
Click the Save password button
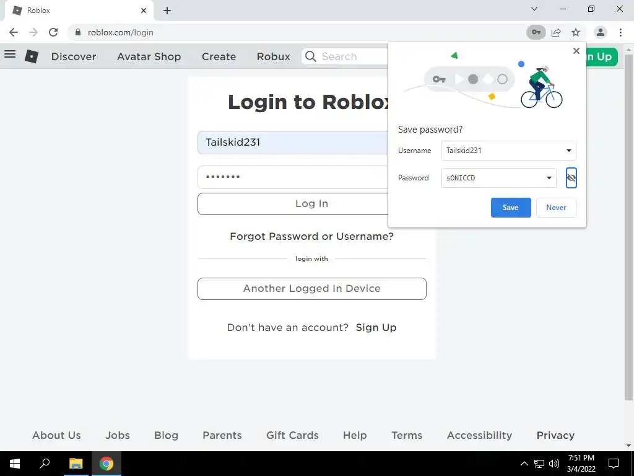point(511,207)
